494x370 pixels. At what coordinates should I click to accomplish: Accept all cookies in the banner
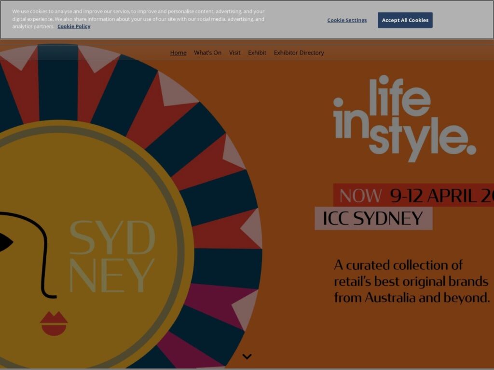(x=405, y=20)
